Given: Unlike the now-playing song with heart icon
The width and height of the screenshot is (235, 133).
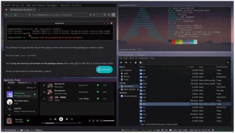Looking at the screenshot, I should pos(28,121).
